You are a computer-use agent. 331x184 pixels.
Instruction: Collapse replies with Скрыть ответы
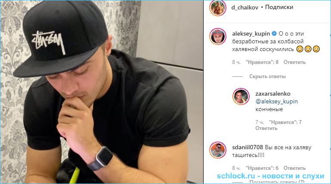[267, 76]
